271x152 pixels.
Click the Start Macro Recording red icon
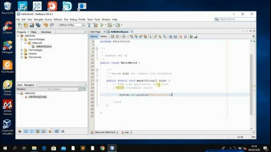181,37
